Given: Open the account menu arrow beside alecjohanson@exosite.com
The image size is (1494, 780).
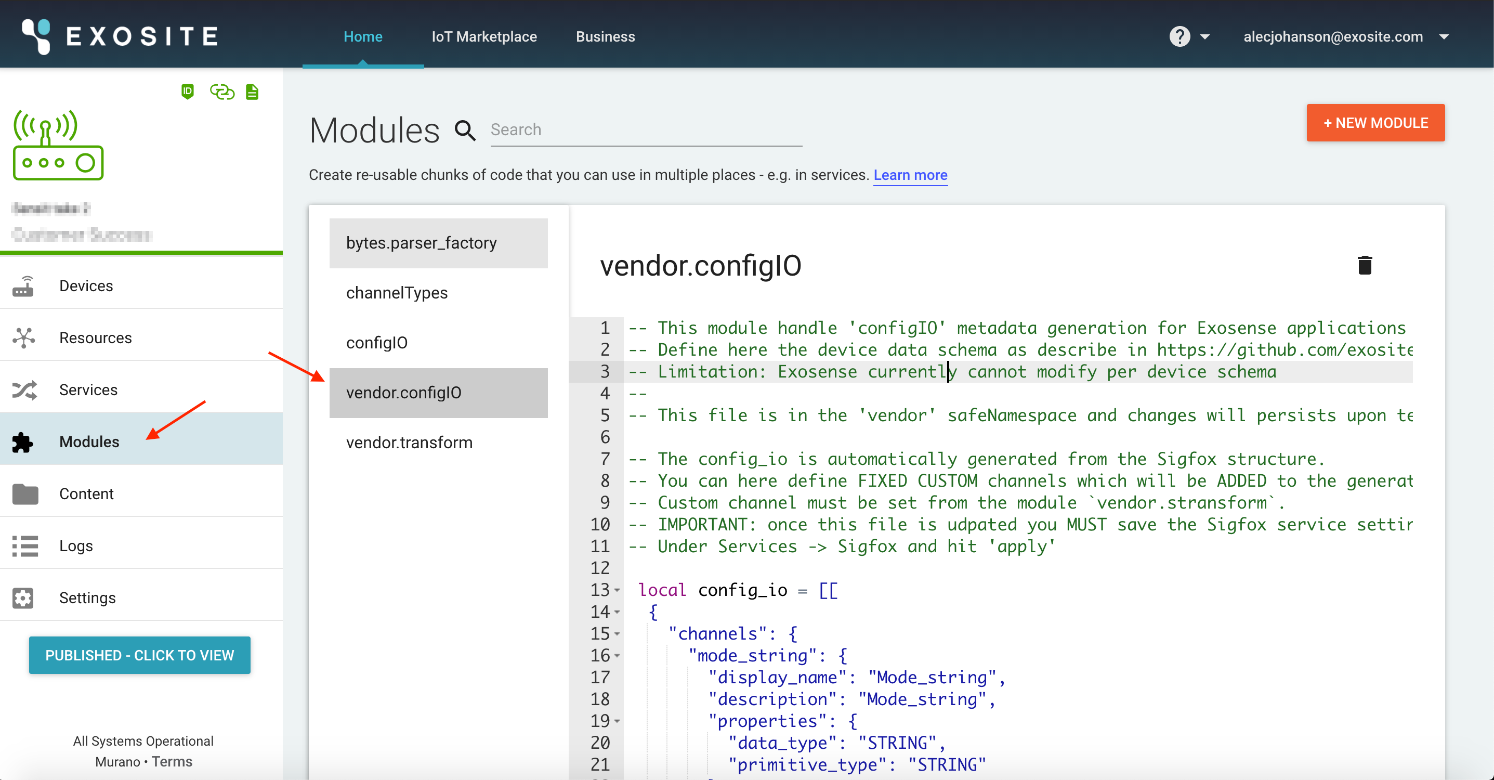Looking at the screenshot, I should tap(1444, 36).
